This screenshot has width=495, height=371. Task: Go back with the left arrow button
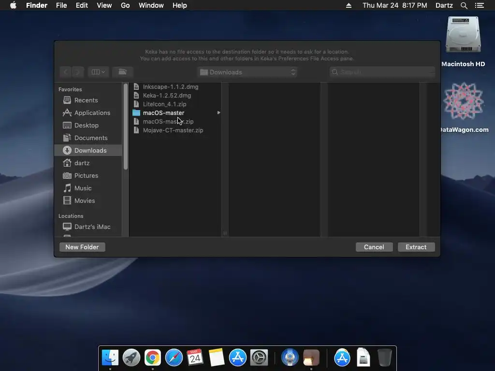tap(65, 72)
